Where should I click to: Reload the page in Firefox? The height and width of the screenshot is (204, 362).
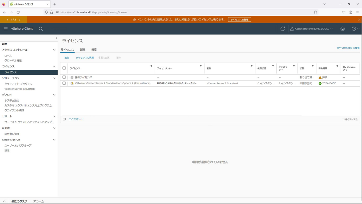pyautogui.click(x=18, y=12)
